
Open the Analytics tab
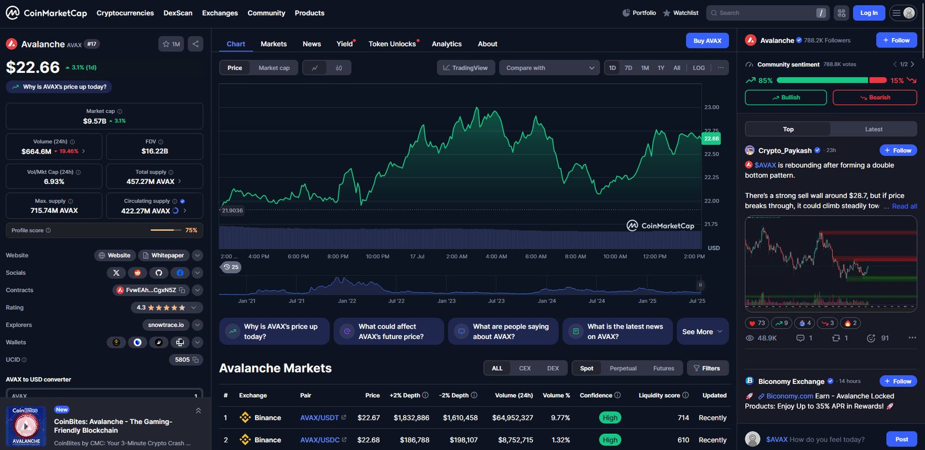[447, 44]
